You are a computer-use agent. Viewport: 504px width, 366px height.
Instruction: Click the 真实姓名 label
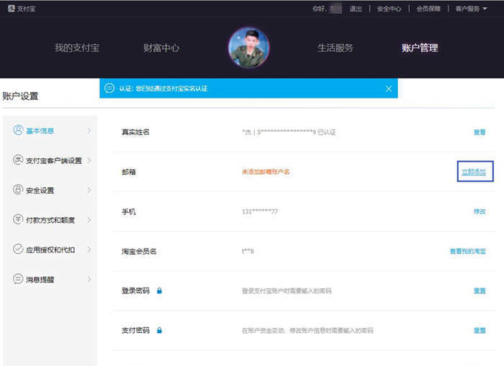tap(135, 132)
